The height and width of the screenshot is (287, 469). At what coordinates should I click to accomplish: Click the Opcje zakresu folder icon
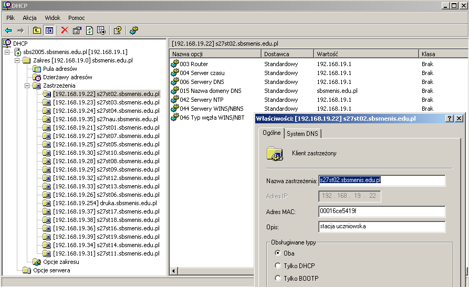pos(36,262)
